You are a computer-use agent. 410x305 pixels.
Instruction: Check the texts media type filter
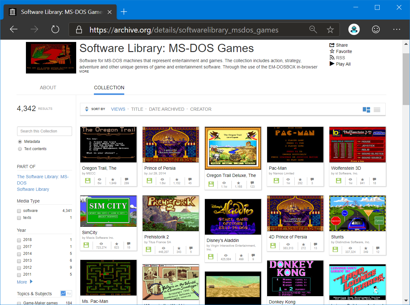pos(19,218)
